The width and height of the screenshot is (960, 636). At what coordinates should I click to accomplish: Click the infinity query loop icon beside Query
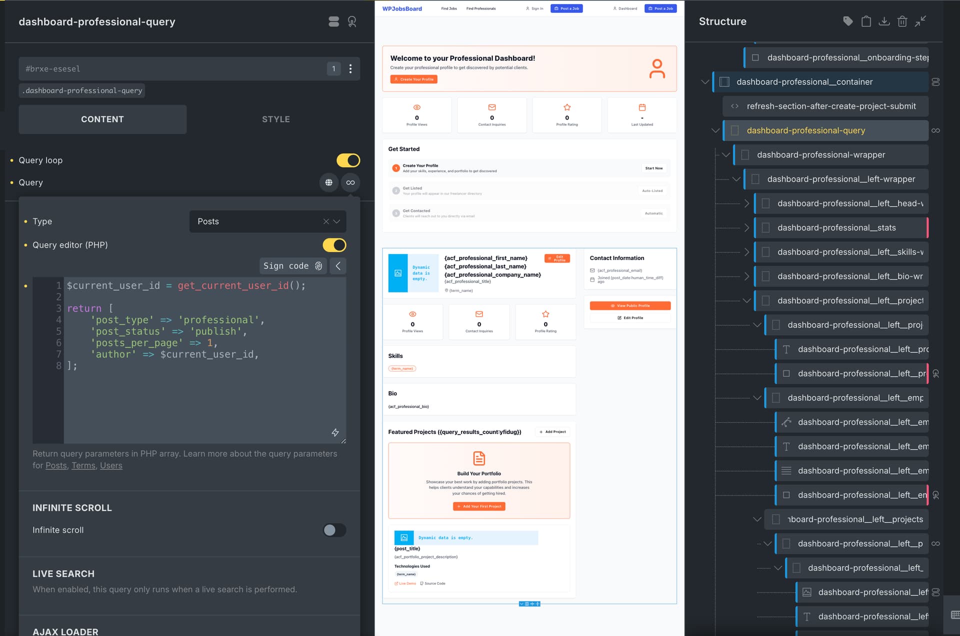click(350, 182)
